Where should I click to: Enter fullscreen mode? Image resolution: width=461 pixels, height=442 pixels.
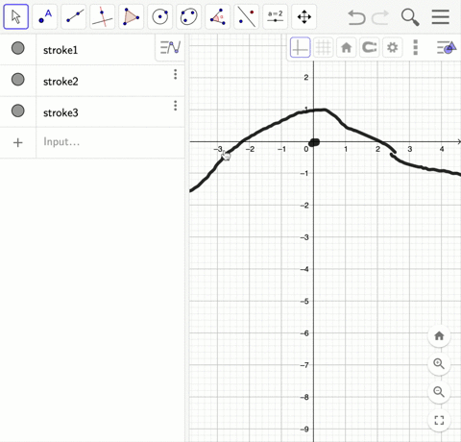pos(439,420)
